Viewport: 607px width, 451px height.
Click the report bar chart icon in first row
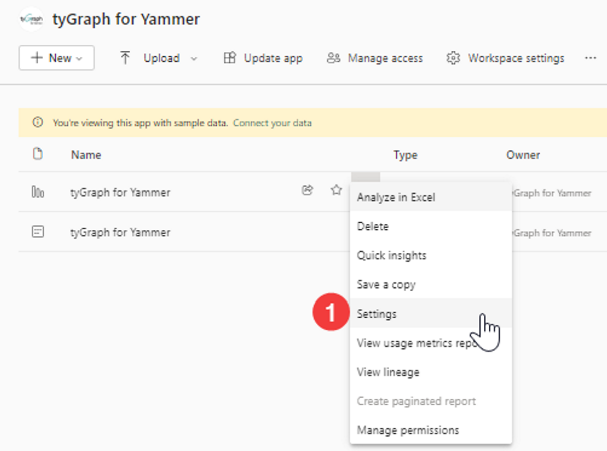click(x=38, y=192)
